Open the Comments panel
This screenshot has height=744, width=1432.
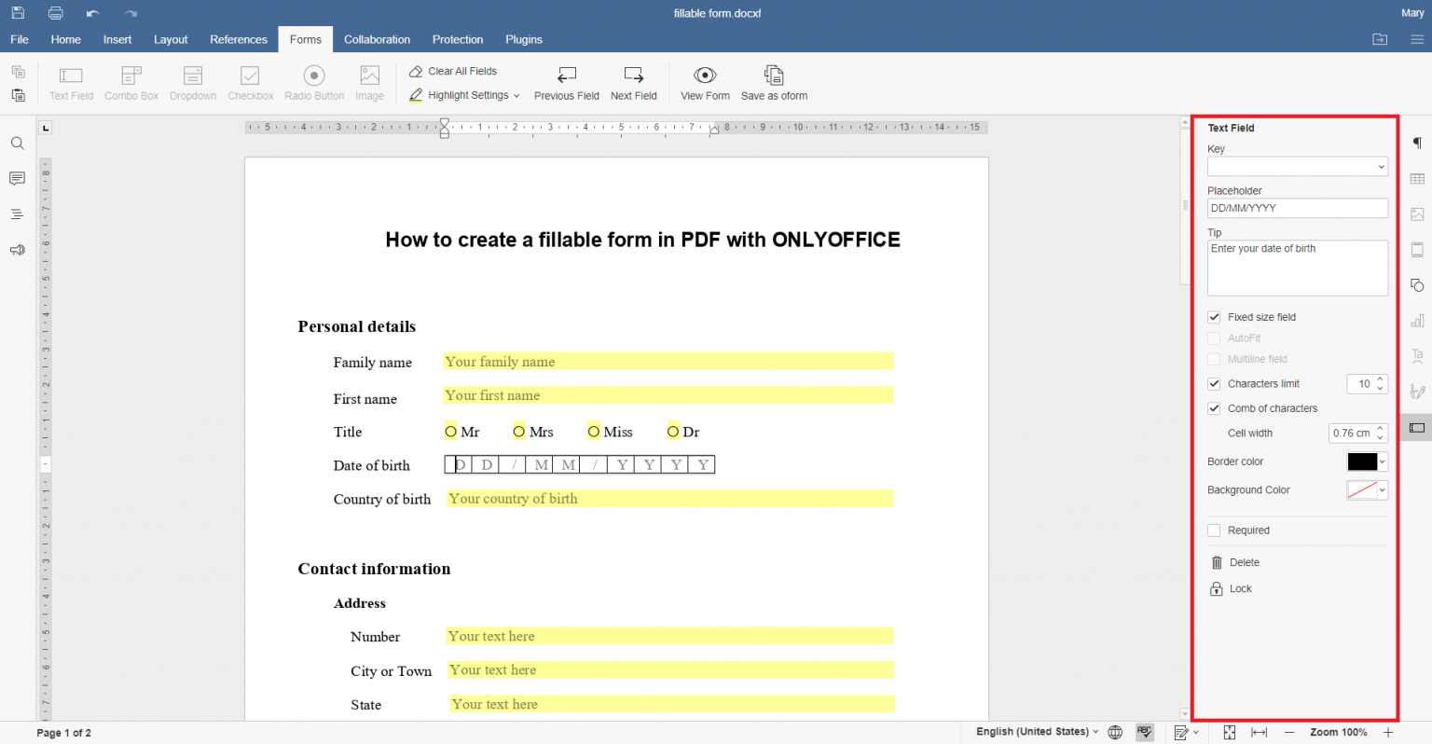(17, 178)
